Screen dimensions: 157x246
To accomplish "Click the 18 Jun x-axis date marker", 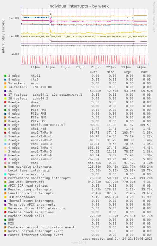I will click(50, 67).
